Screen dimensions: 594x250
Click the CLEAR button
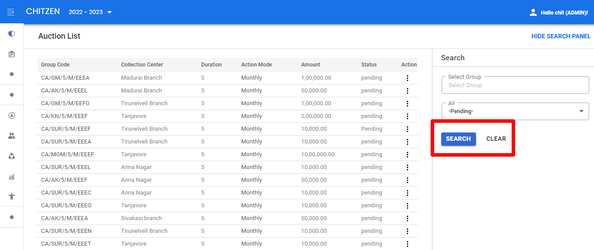pyautogui.click(x=496, y=139)
